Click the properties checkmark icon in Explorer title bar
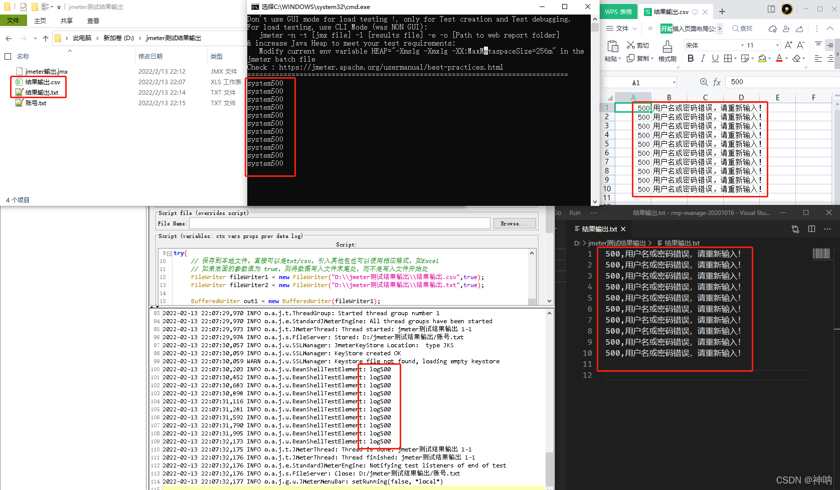Image resolution: width=840 pixels, height=490 pixels. [24, 7]
